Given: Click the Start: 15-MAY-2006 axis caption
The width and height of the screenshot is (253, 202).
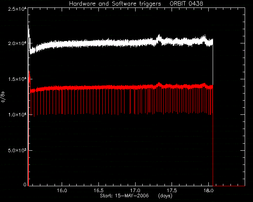Looking at the screenshot, I should (x=125, y=196).
